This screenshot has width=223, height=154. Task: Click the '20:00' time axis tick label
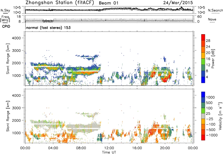coord(165,148)
